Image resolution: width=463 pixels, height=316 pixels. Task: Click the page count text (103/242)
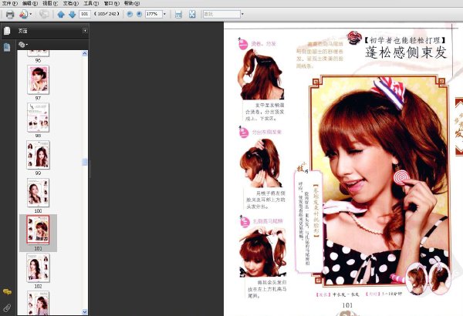[x=106, y=14]
